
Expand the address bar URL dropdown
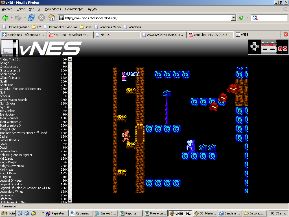(233, 18)
